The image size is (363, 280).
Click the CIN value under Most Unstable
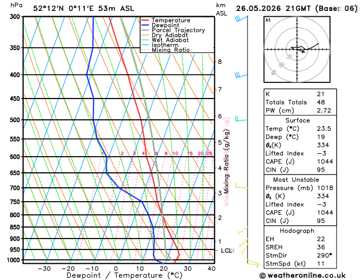[321, 221]
